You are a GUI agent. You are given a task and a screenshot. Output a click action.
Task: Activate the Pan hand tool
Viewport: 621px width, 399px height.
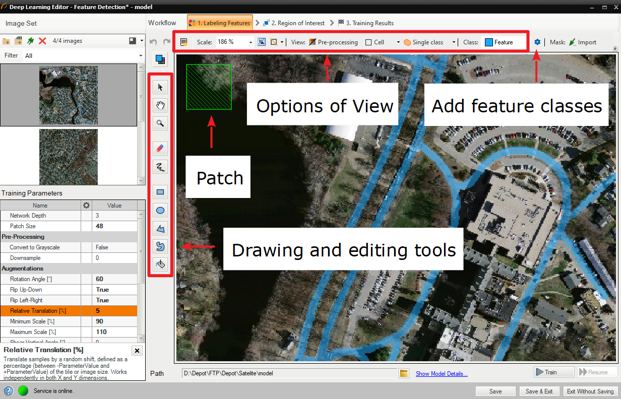pyautogui.click(x=160, y=105)
